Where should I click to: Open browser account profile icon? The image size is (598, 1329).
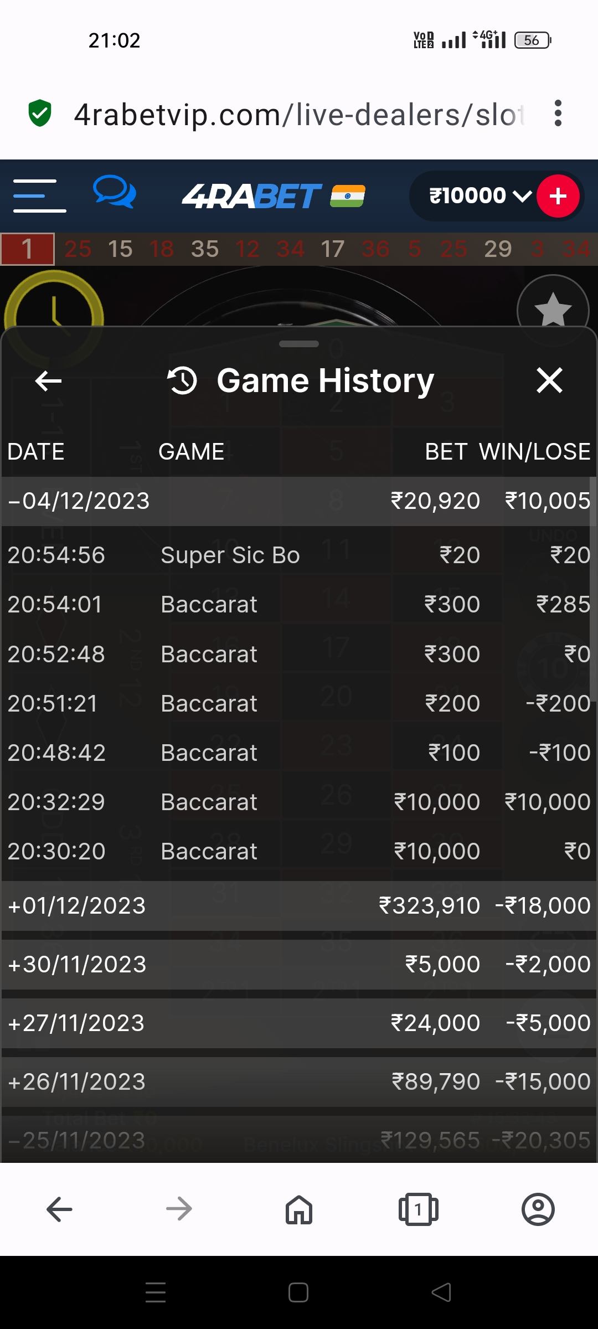[538, 1209]
